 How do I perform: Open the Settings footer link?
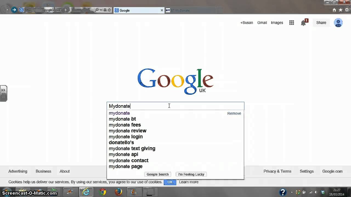click(307, 171)
